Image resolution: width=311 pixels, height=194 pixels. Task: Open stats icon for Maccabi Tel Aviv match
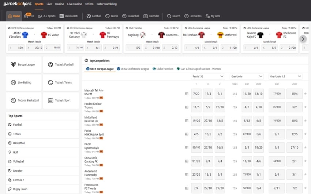[x=187, y=94]
